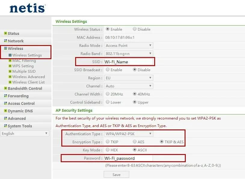The width and height of the screenshot is (245, 179).
Task: Choose 40MHz channel width
Action: (135, 94)
